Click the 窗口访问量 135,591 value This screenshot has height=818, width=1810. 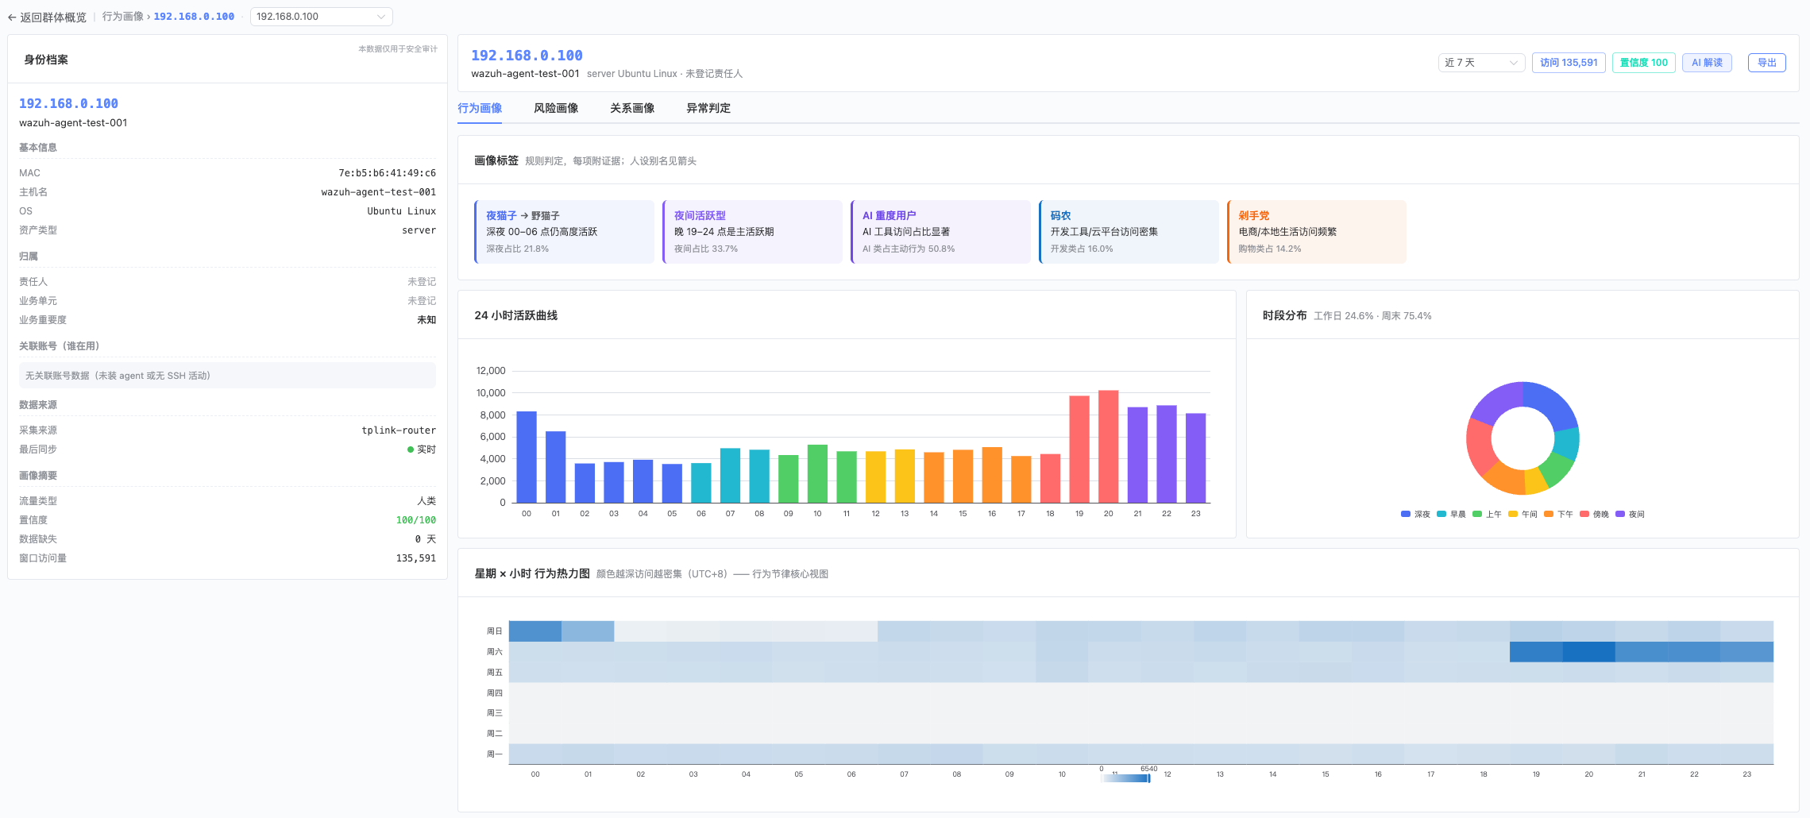tap(416, 558)
